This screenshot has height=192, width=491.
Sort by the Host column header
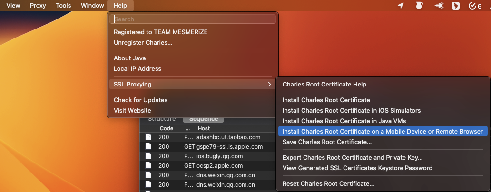[x=204, y=128]
